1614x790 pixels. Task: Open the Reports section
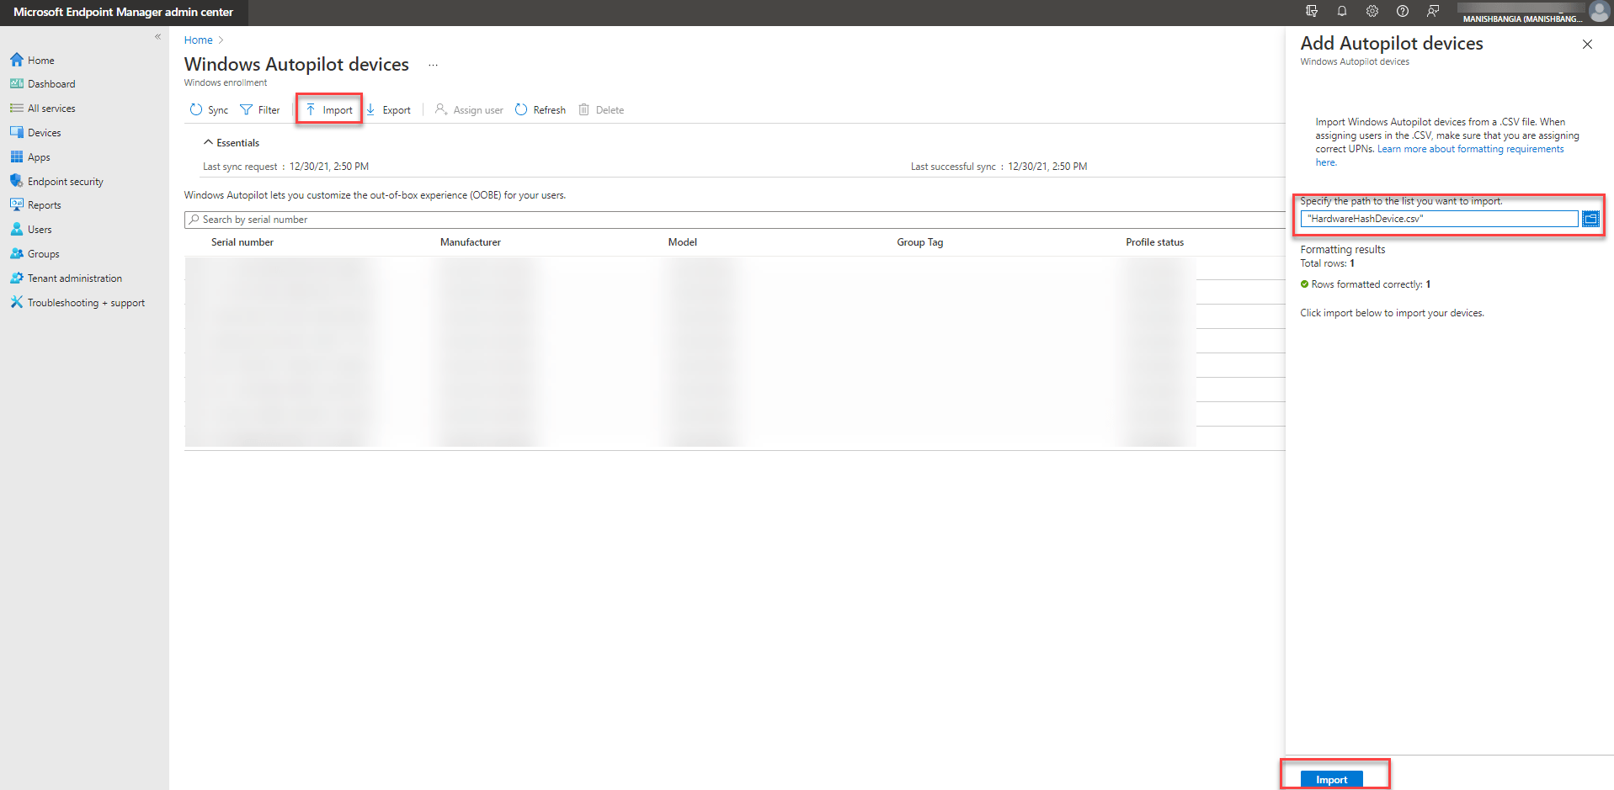tap(43, 204)
